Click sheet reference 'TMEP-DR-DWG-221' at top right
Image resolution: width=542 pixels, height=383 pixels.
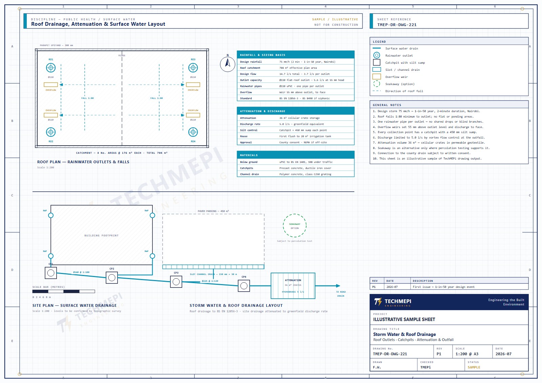[x=397, y=25]
